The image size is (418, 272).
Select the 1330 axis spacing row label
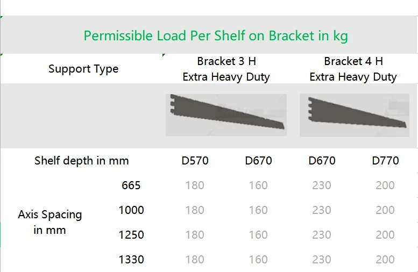click(x=131, y=260)
